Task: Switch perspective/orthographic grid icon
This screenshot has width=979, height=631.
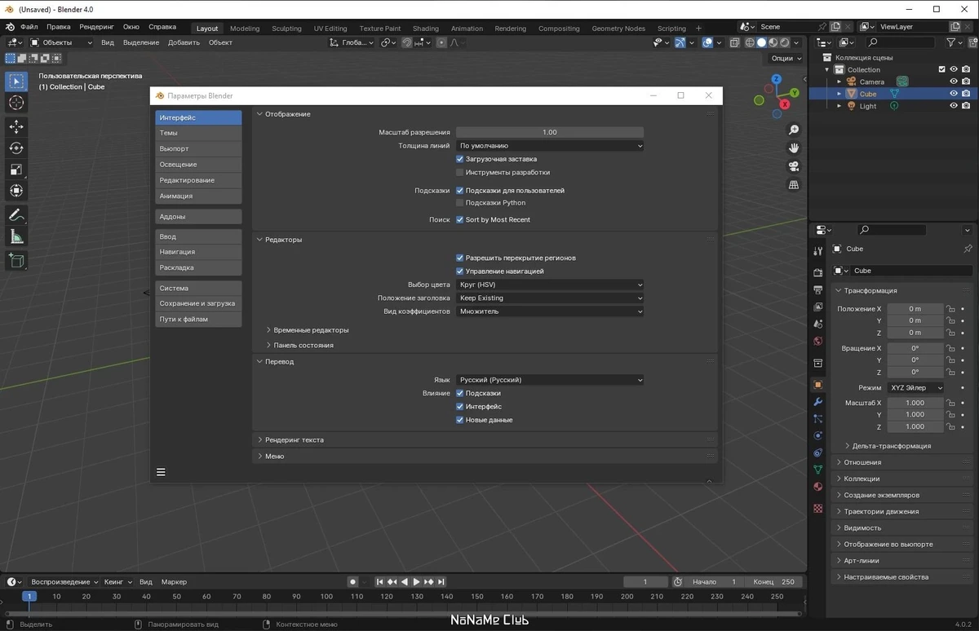Action: [x=794, y=185]
